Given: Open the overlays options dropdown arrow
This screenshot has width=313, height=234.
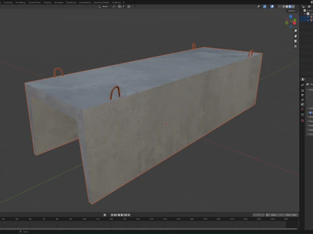Looking at the screenshot, I should click(275, 6).
